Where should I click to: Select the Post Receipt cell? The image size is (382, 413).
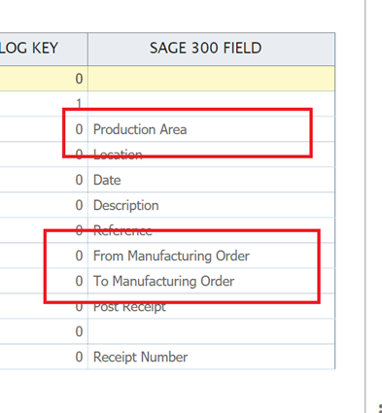pos(211,306)
